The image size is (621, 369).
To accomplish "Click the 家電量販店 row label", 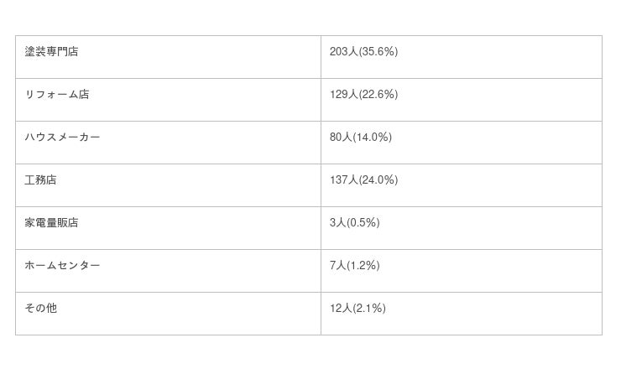I will click(51, 223).
